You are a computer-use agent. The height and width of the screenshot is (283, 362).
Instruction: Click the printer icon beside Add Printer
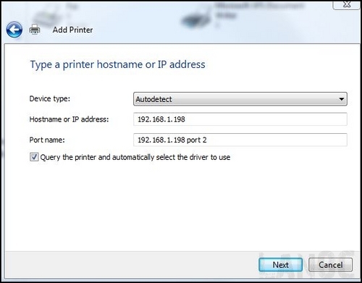[35, 30]
